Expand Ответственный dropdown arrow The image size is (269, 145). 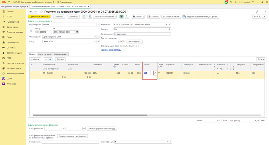click(x=167, y=142)
